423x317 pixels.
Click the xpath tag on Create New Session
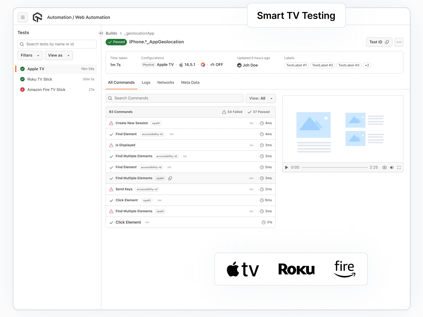click(x=156, y=123)
